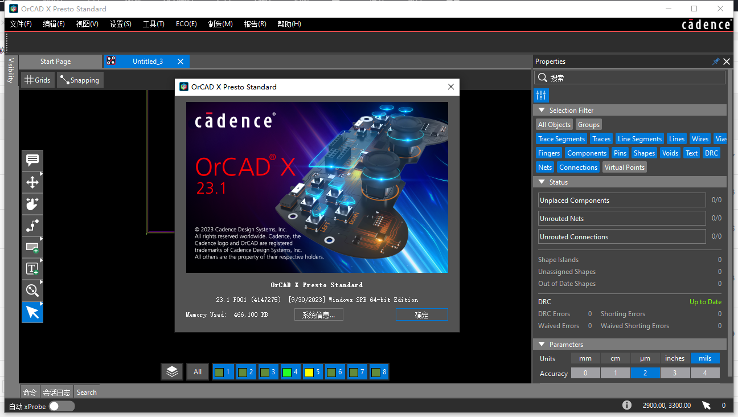Open the 设置(S) menu

[x=121, y=24]
